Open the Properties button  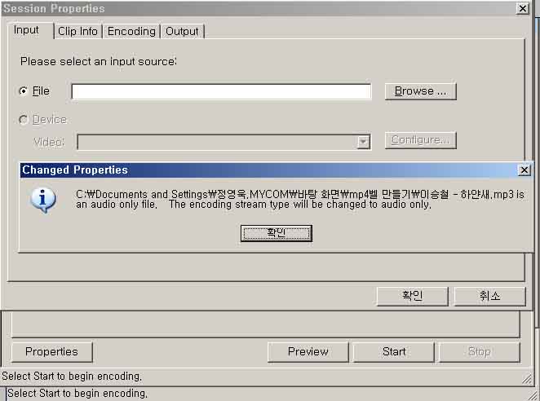51,352
